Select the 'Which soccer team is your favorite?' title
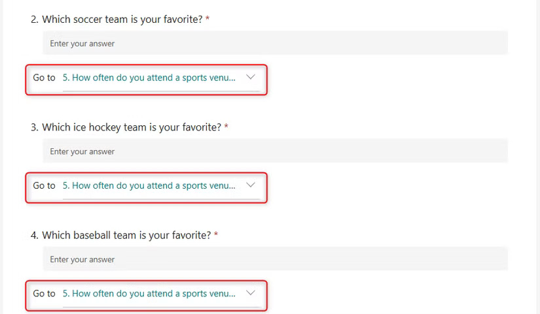The image size is (540, 314). tap(122, 20)
